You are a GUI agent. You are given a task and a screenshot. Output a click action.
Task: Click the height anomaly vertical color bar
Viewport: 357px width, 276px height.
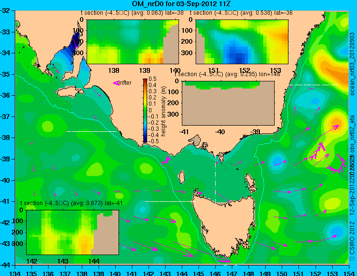(x=145, y=110)
